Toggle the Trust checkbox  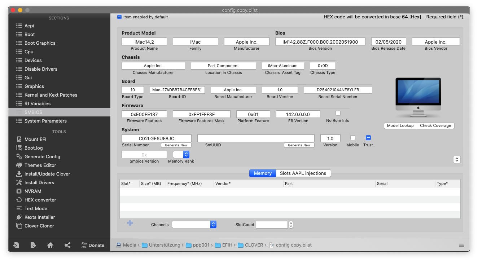[368, 138]
